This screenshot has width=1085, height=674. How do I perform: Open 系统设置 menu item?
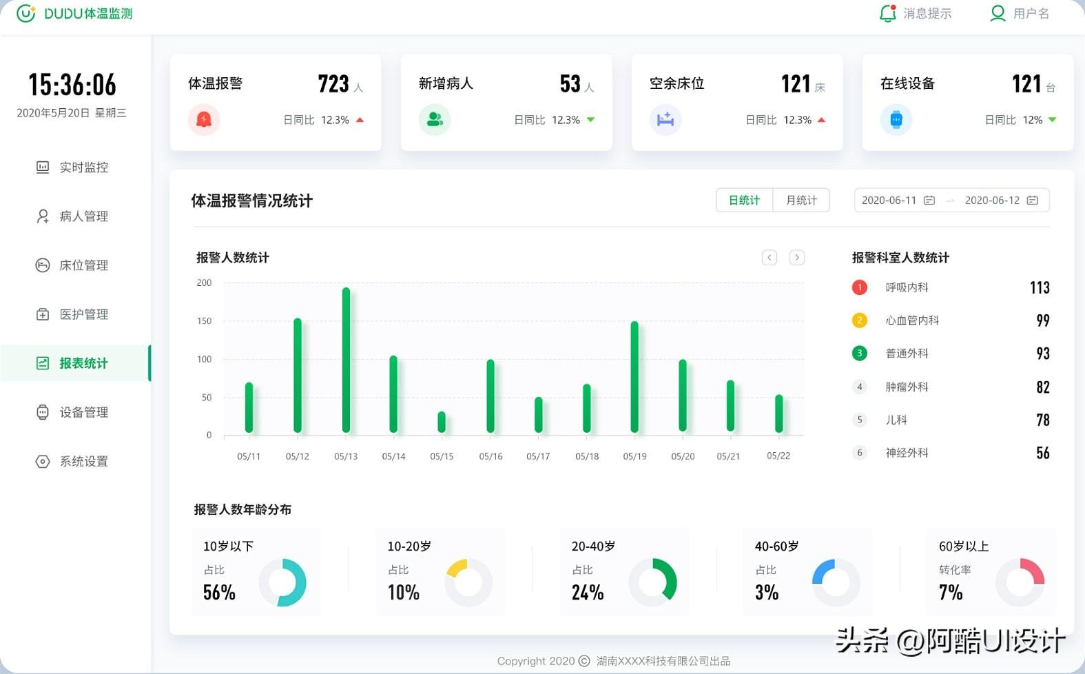click(x=75, y=462)
